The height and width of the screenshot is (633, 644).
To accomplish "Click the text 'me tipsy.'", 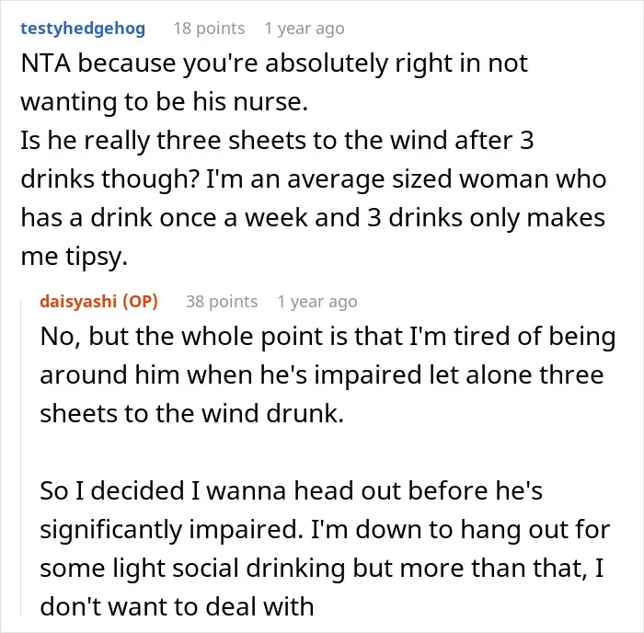I will click(75, 257).
